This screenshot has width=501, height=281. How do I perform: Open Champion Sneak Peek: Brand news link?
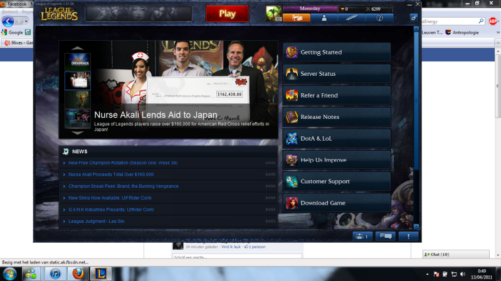pos(123,186)
